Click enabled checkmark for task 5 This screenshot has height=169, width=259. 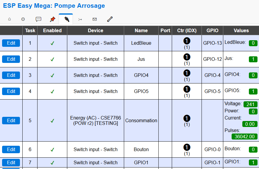click(x=52, y=121)
